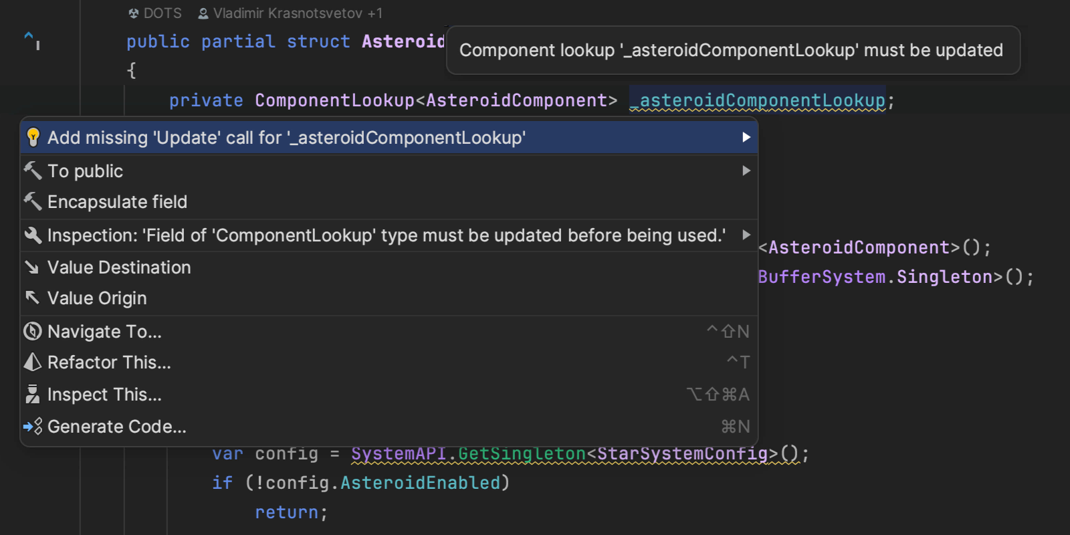Choose Value Origin from the menu
1070x535 pixels.
click(x=97, y=298)
